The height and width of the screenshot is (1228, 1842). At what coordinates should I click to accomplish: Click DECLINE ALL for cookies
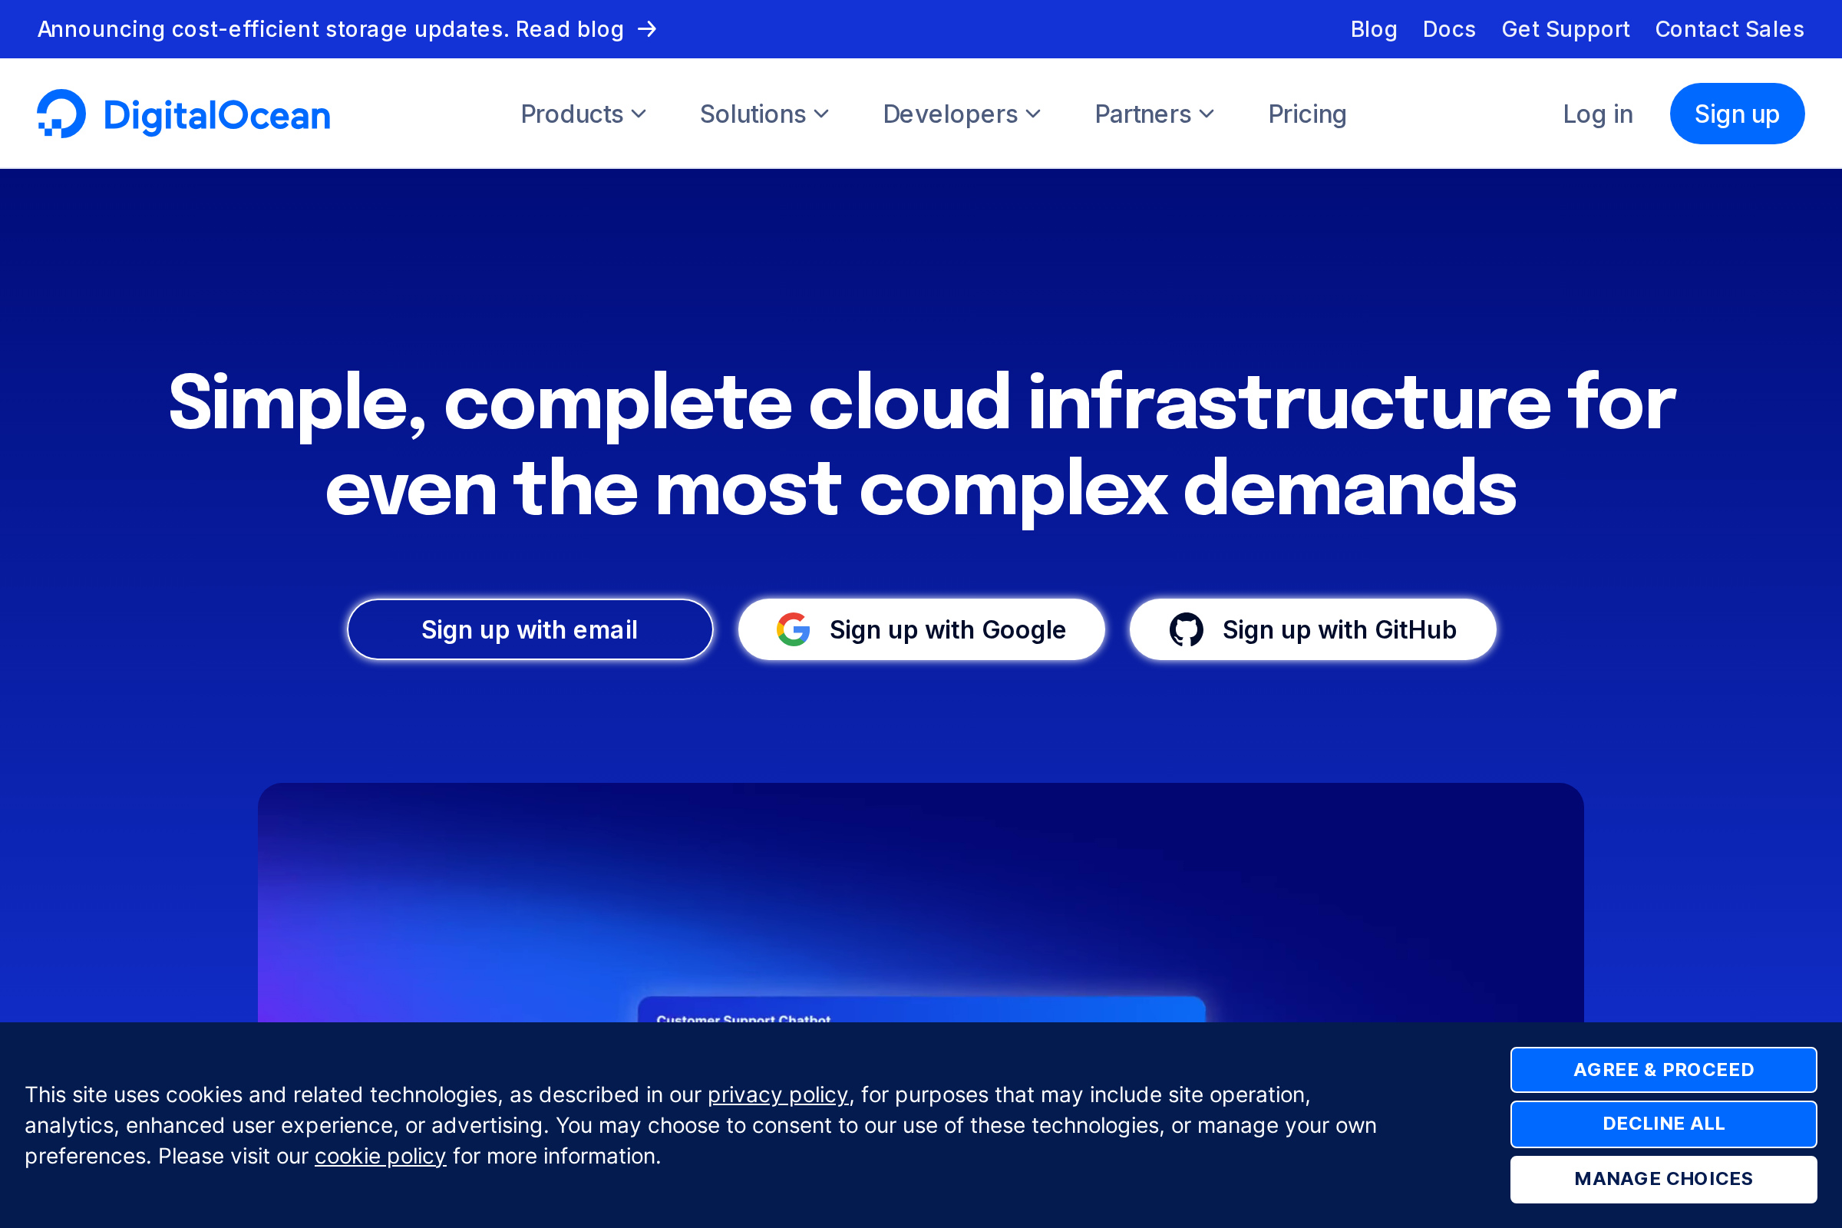(1663, 1123)
